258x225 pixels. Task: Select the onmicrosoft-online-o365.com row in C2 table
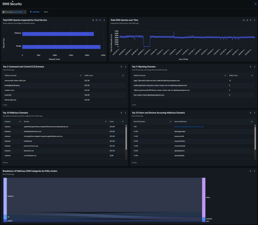click(64, 81)
